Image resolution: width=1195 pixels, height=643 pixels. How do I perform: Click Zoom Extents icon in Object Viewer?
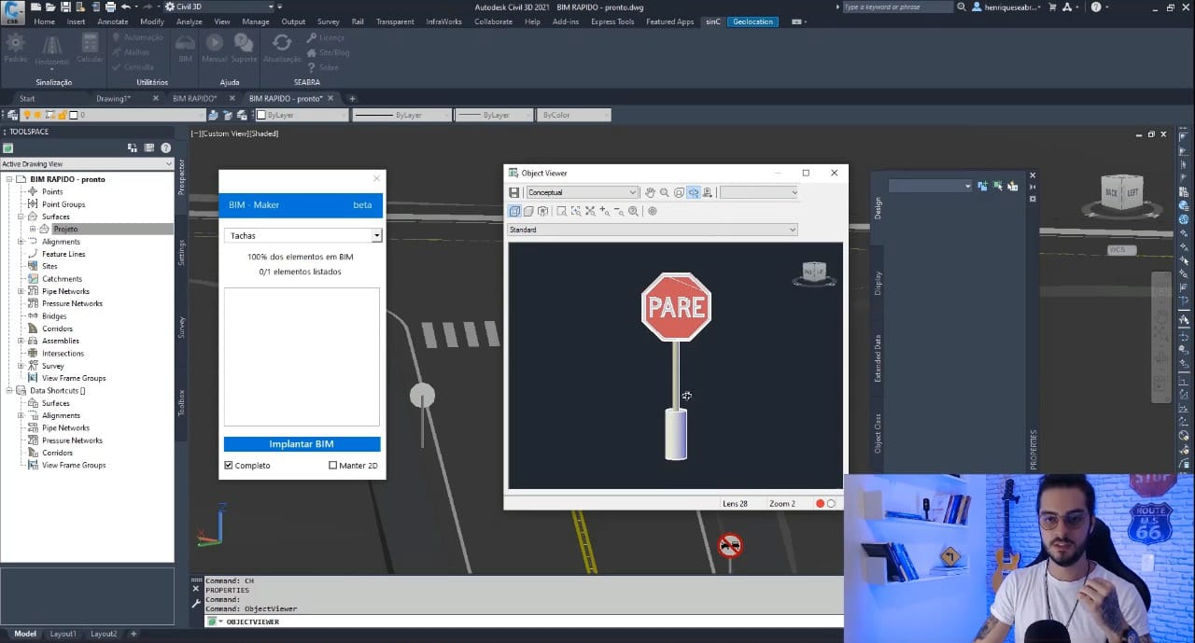tap(590, 212)
